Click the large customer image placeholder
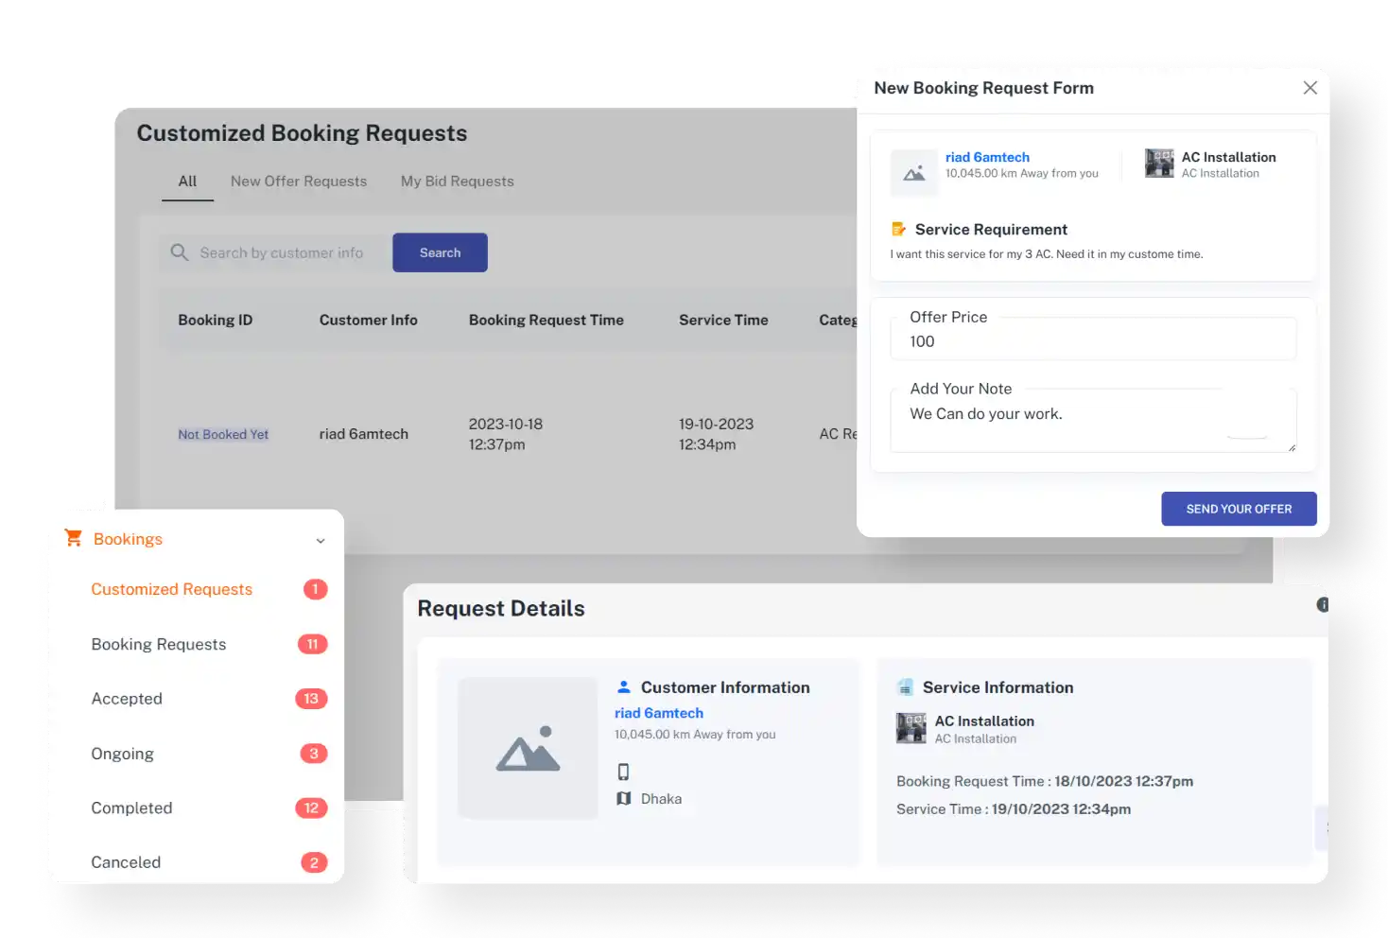Image resolution: width=1388 pixels, height=938 pixels. [x=528, y=748]
